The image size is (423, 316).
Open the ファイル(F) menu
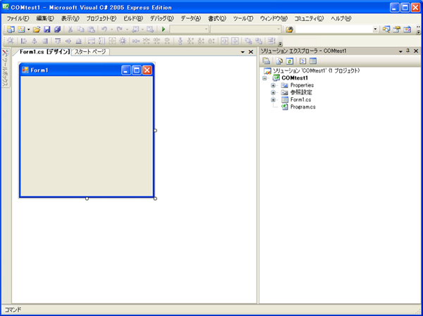click(18, 18)
